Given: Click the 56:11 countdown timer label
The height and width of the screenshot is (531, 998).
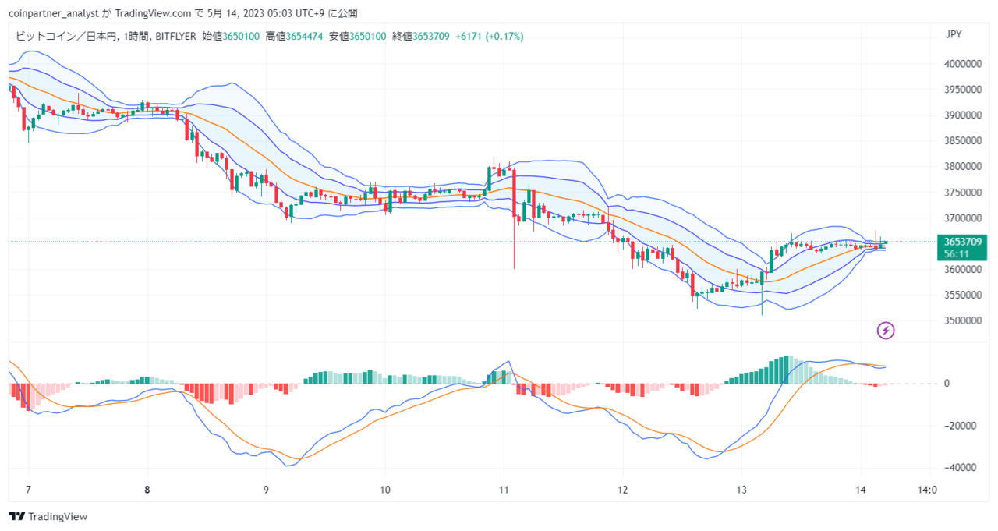Looking at the screenshot, I should (955, 254).
